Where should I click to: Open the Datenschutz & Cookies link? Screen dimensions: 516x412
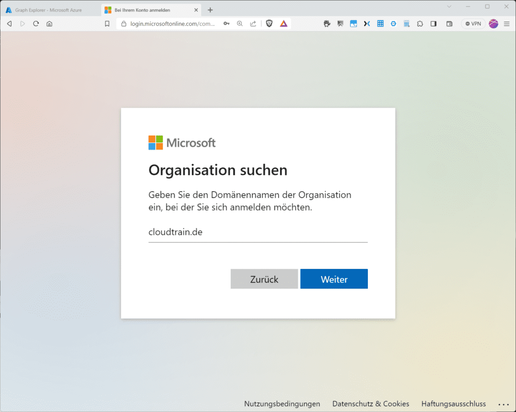(370, 404)
